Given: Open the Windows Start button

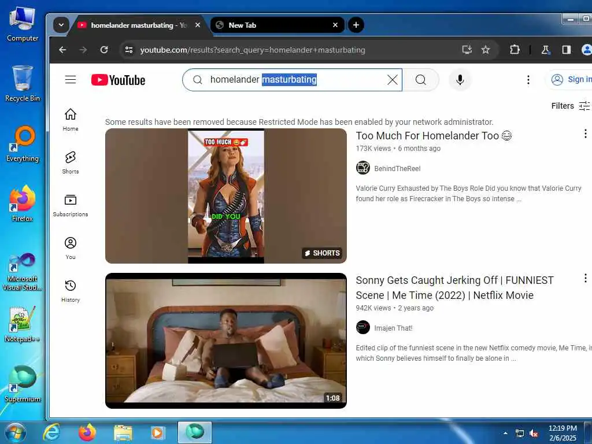Looking at the screenshot, I should (15, 433).
